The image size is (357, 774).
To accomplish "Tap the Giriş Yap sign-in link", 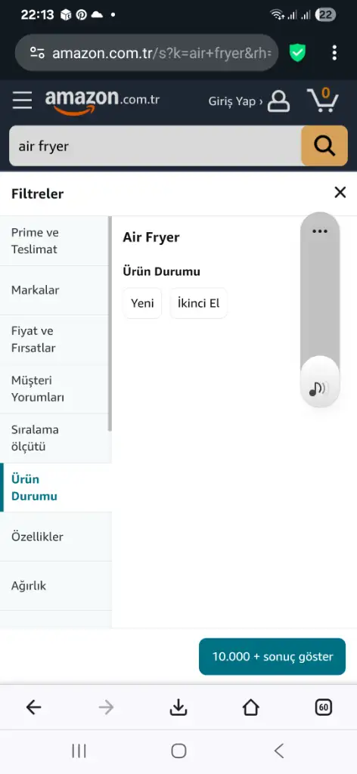I will [235, 101].
